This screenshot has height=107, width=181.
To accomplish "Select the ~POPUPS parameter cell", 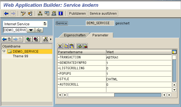I will click(x=82, y=74).
